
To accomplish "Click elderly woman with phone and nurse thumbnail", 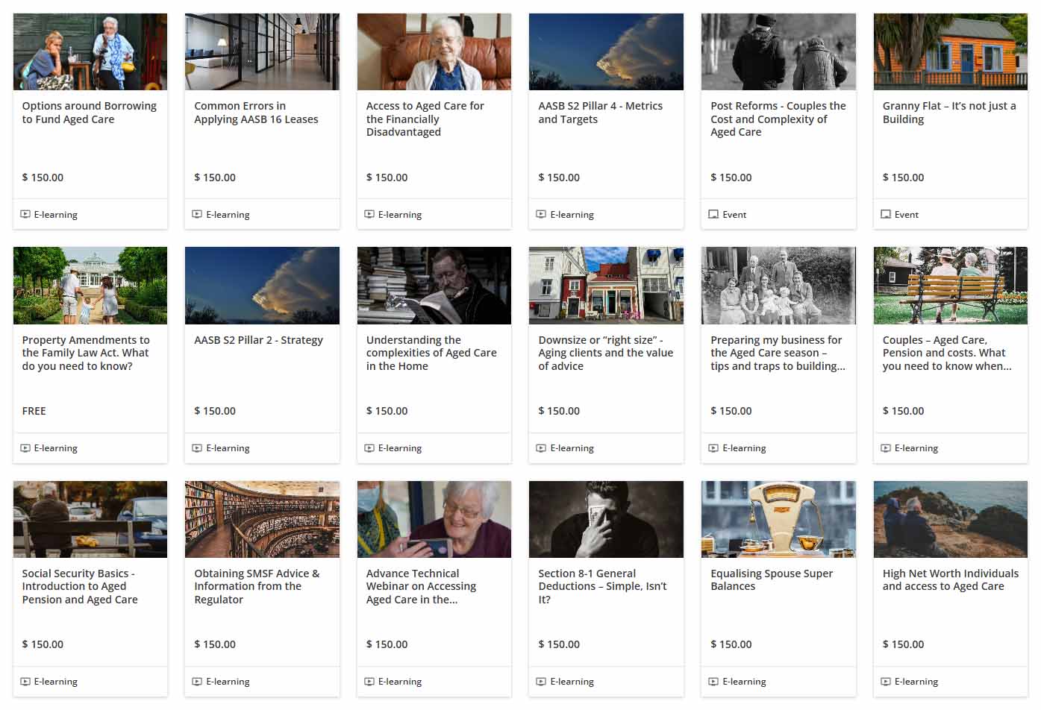I will pyautogui.click(x=434, y=519).
